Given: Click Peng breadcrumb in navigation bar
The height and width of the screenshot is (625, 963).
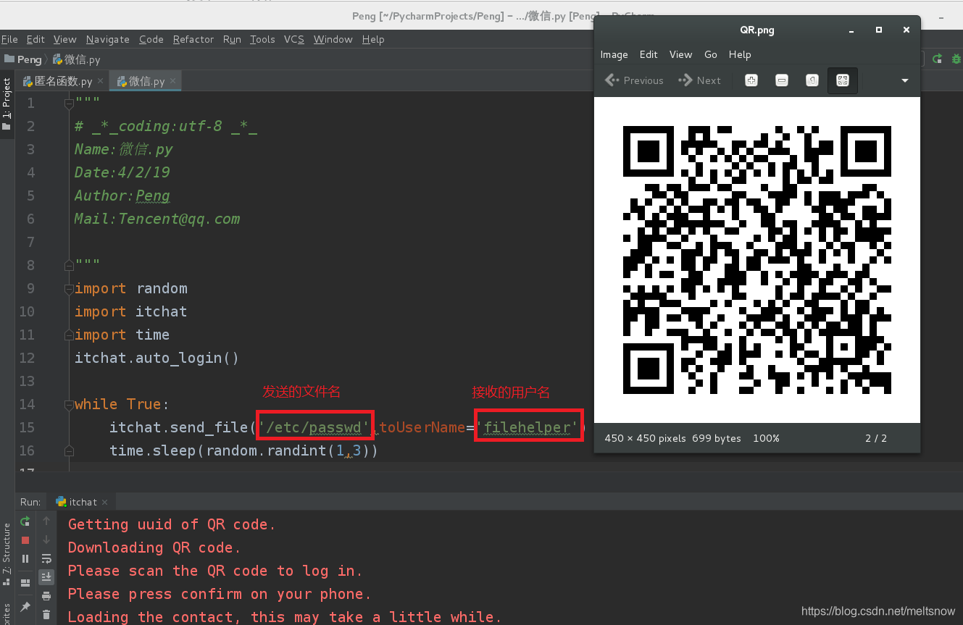Looking at the screenshot, I should click(x=23, y=59).
